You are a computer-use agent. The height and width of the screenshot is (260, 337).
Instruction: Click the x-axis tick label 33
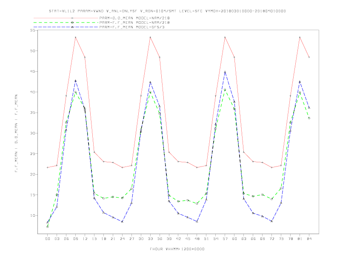(x=150, y=239)
